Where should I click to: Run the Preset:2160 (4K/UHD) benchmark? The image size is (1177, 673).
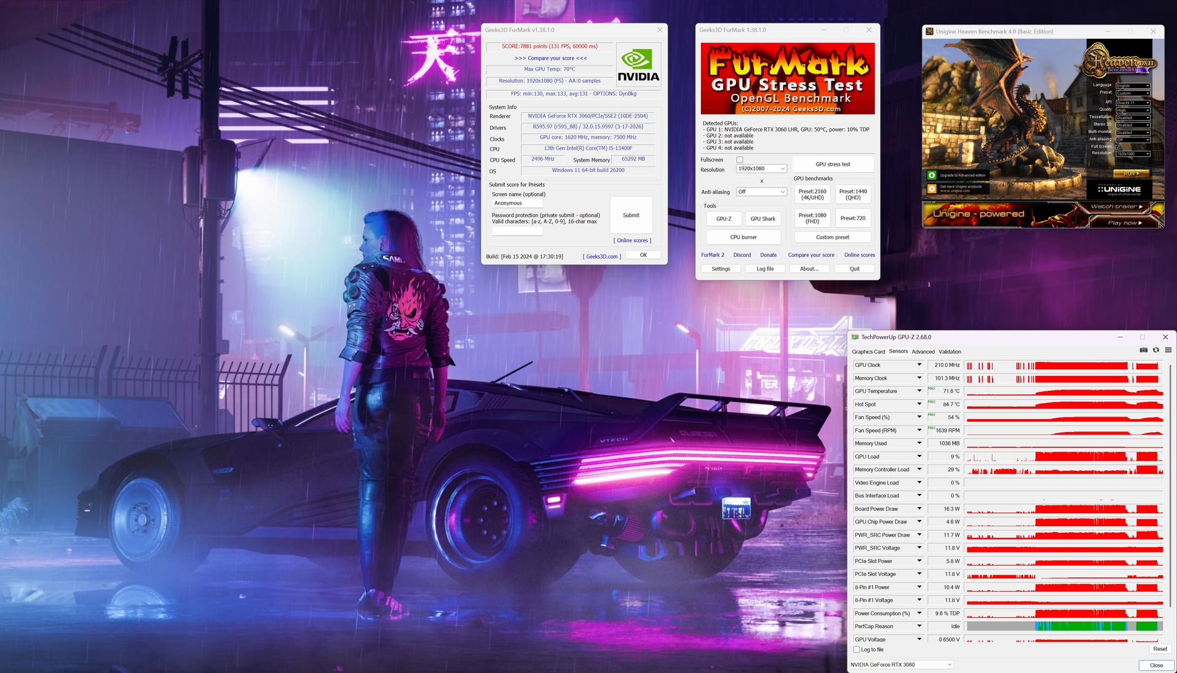pos(812,194)
